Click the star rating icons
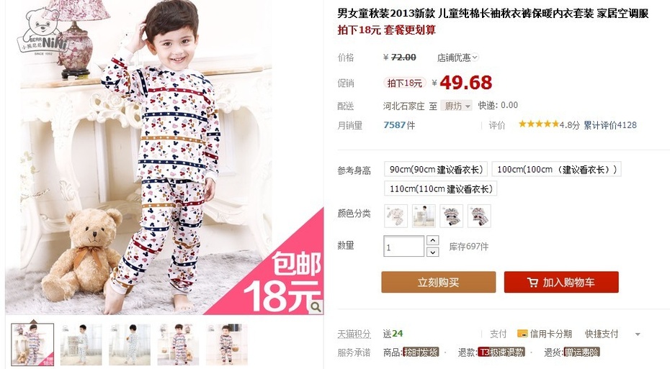 tap(538, 124)
